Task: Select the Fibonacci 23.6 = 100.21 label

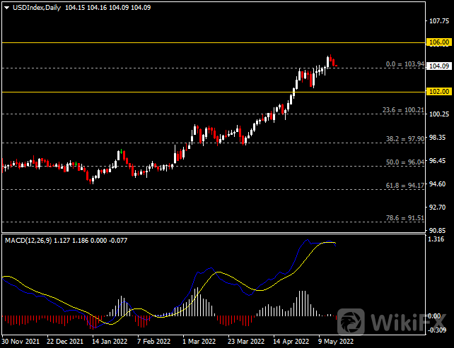Action: click(402, 110)
